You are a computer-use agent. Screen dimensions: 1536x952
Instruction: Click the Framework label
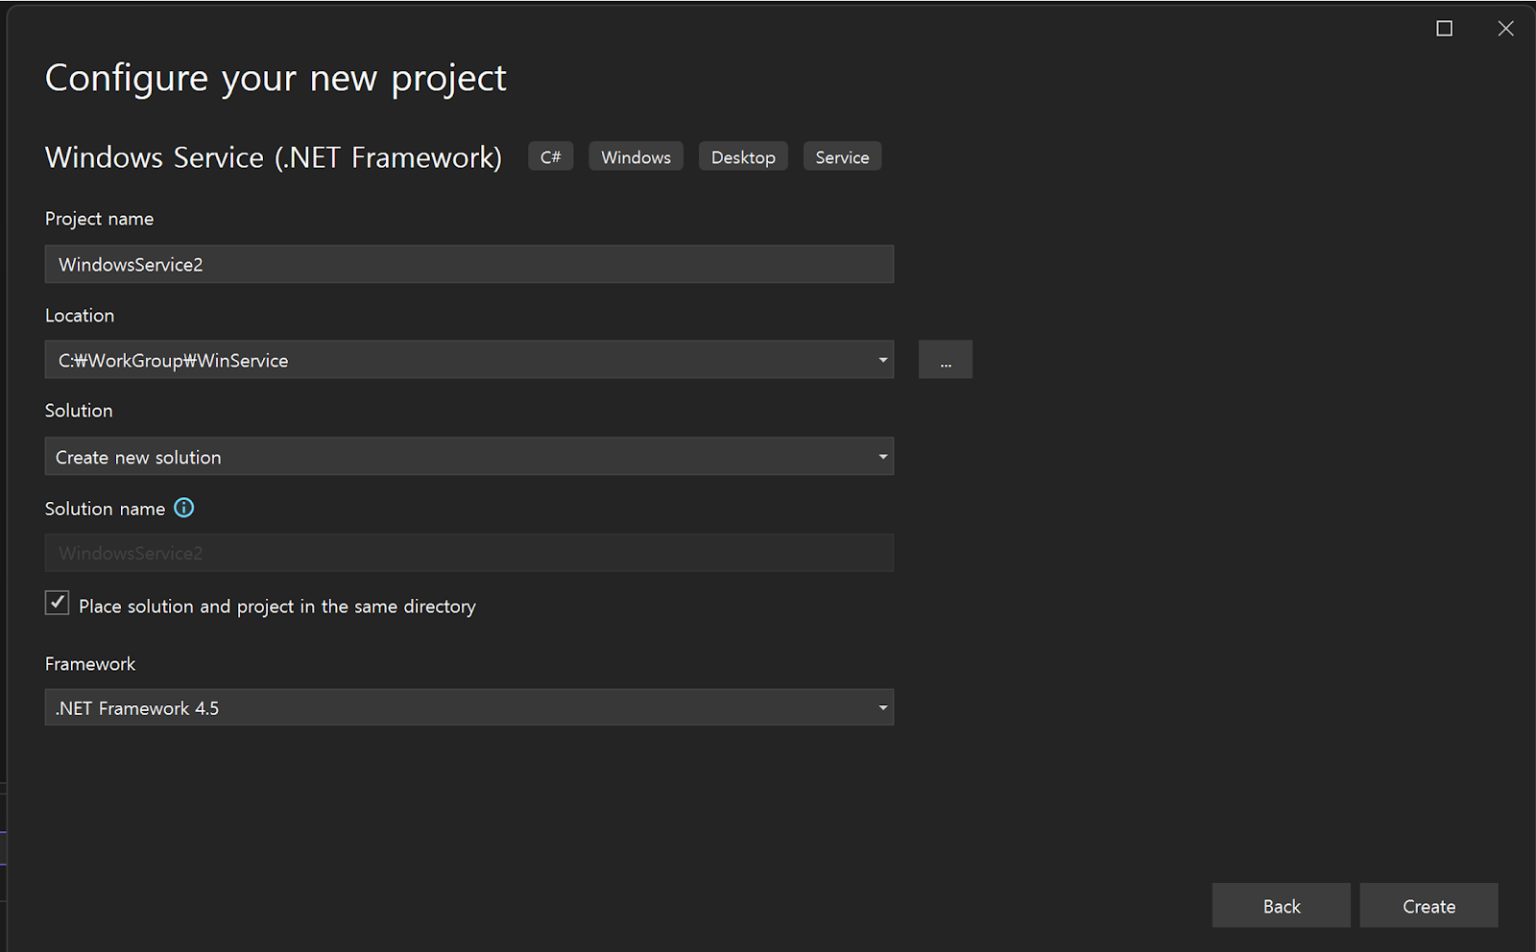coord(90,664)
